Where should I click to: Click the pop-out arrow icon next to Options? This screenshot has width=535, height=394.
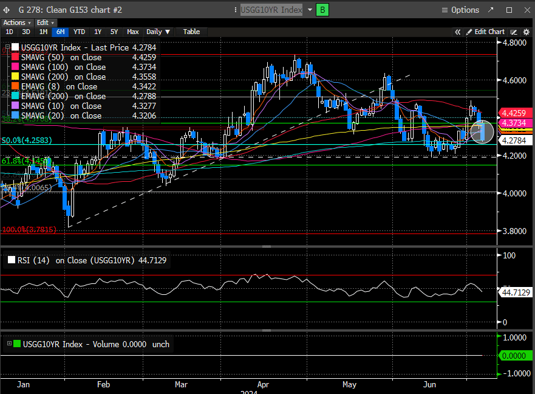coord(491,10)
